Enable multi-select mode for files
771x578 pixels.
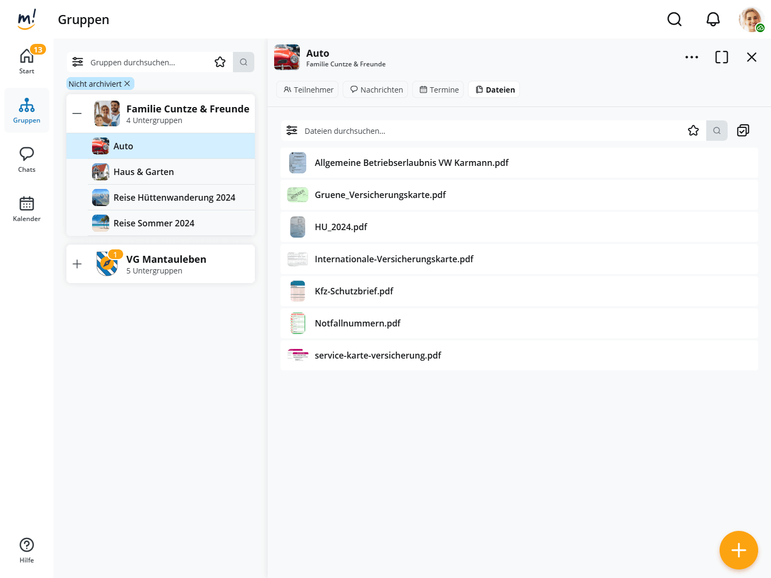point(743,131)
